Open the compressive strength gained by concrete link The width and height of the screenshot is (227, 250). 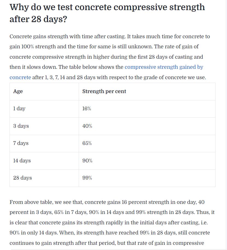pos(164,67)
